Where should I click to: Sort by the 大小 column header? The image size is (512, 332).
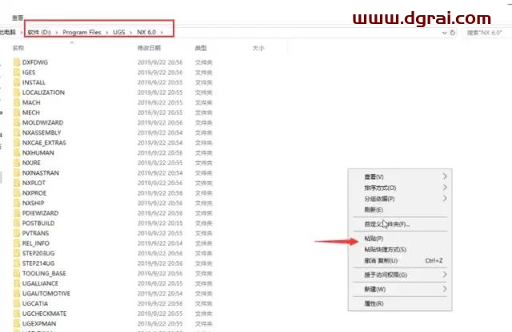258,48
